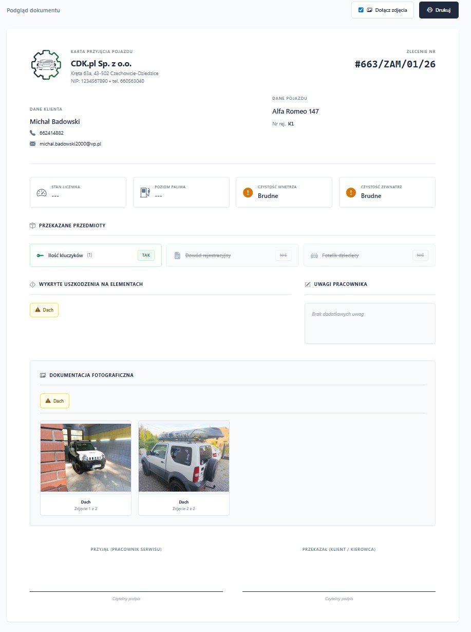Viewport: 471px width, 632px height.
Task: Click the michal.badowski2000@vp.pl email address
Action: [70, 144]
